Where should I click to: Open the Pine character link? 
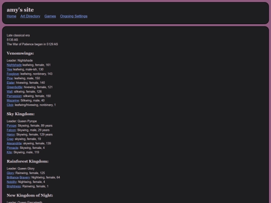(x=10, y=78)
